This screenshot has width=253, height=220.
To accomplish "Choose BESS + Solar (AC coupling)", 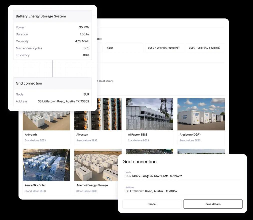I will pos(205,48).
